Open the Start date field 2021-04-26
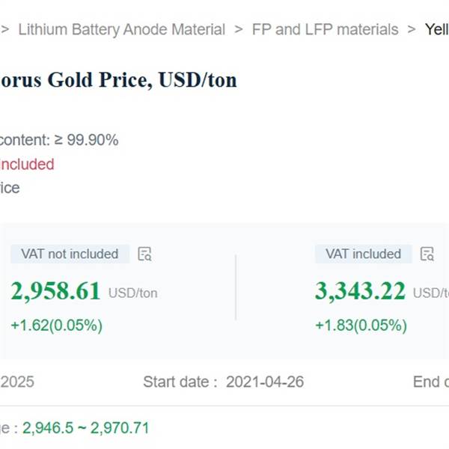 pyautogui.click(x=265, y=382)
